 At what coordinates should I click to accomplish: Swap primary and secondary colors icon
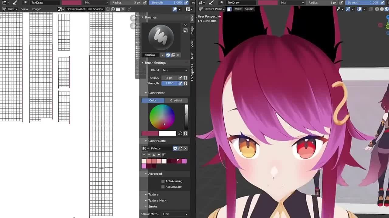(x=180, y=134)
